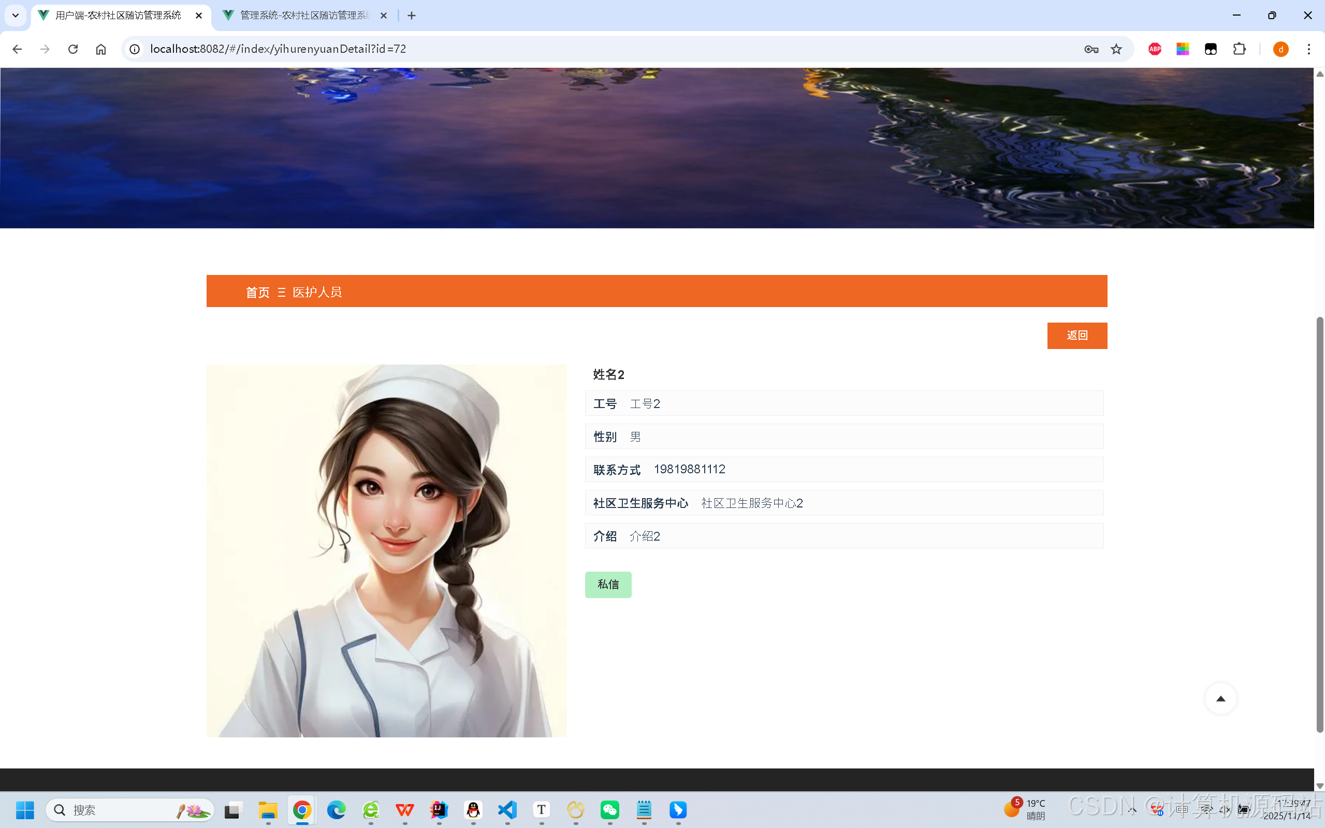The width and height of the screenshot is (1325, 828).
Task: View site information icon in address bar
Action: click(x=135, y=49)
